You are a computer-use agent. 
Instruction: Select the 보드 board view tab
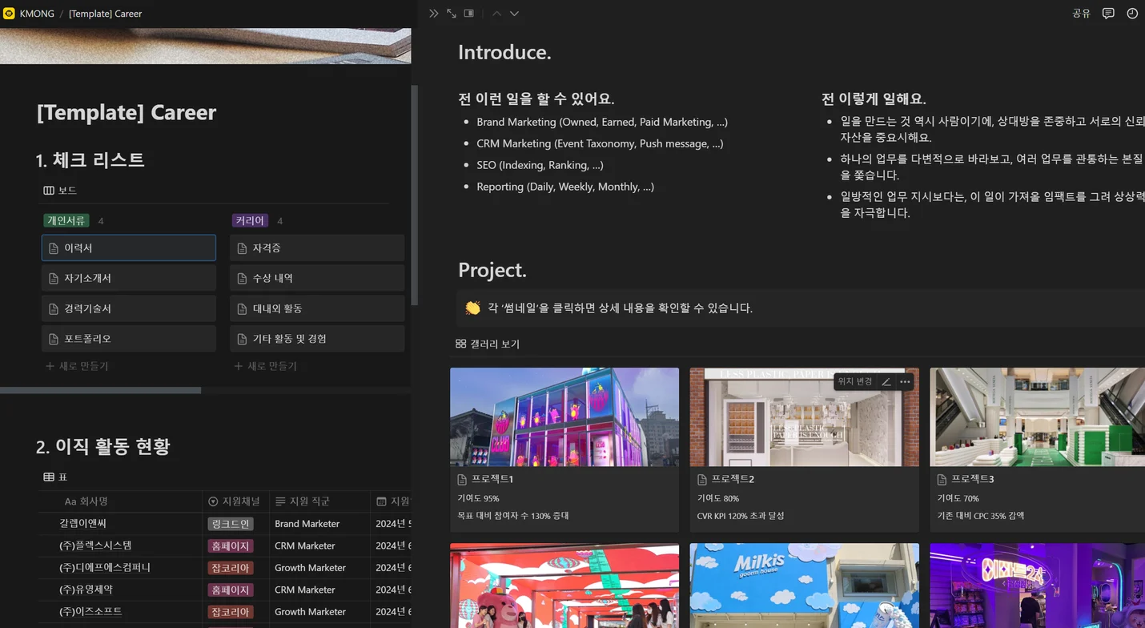pyautogui.click(x=61, y=191)
